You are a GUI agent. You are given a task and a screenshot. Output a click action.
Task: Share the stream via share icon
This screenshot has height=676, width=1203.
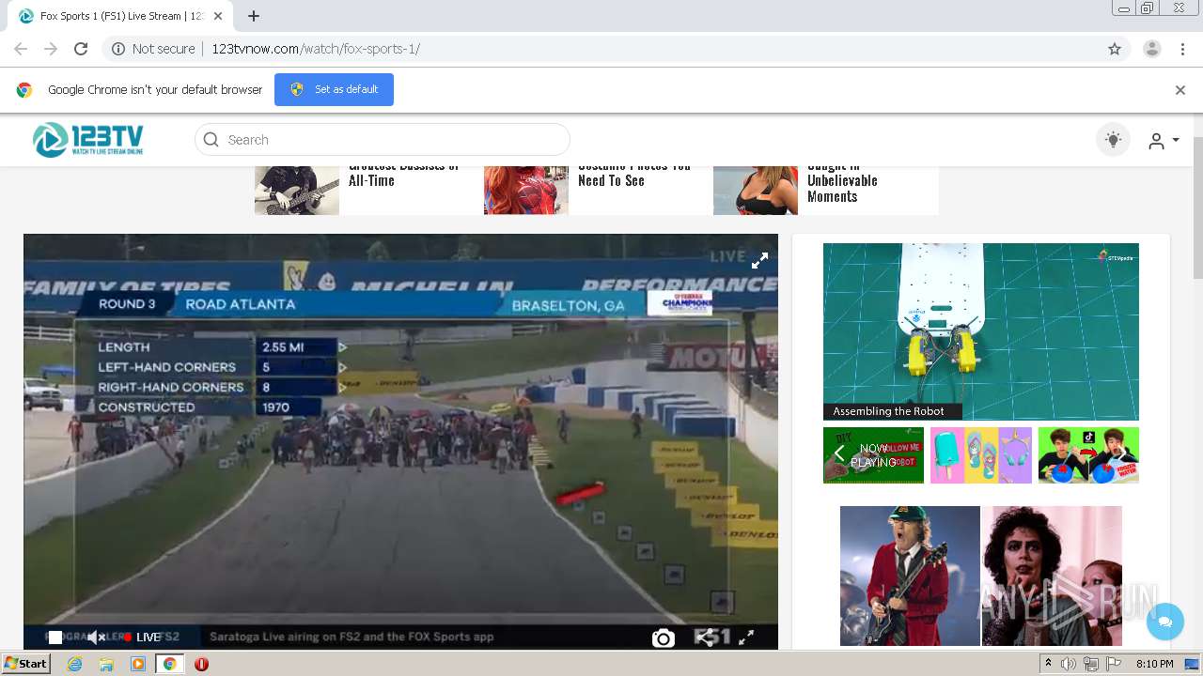(x=705, y=638)
